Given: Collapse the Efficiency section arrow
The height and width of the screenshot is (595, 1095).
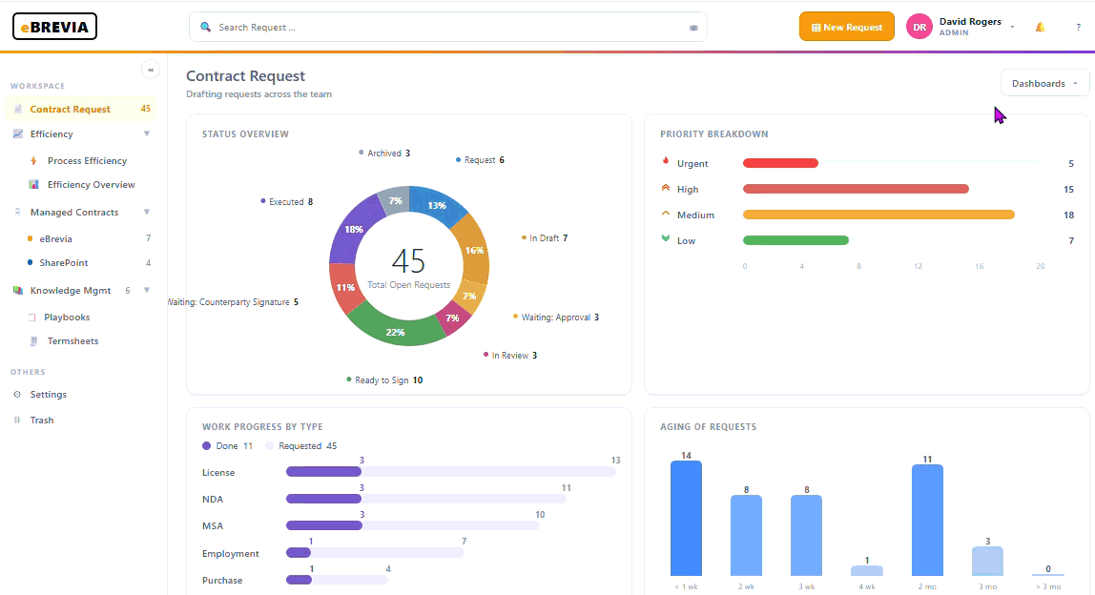Looking at the screenshot, I should tap(147, 133).
